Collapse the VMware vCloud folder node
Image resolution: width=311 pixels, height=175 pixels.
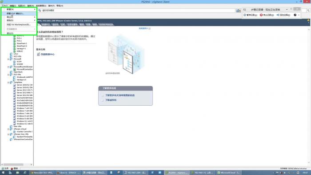pyautogui.click(x=8, y=129)
